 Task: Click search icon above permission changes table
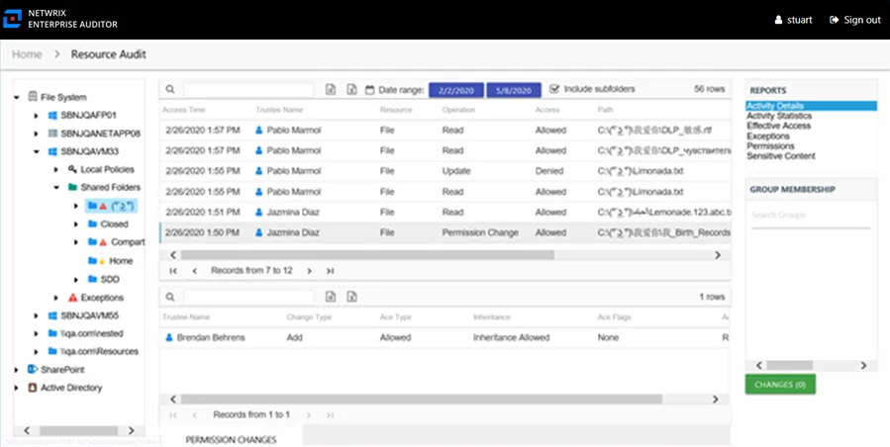click(170, 297)
